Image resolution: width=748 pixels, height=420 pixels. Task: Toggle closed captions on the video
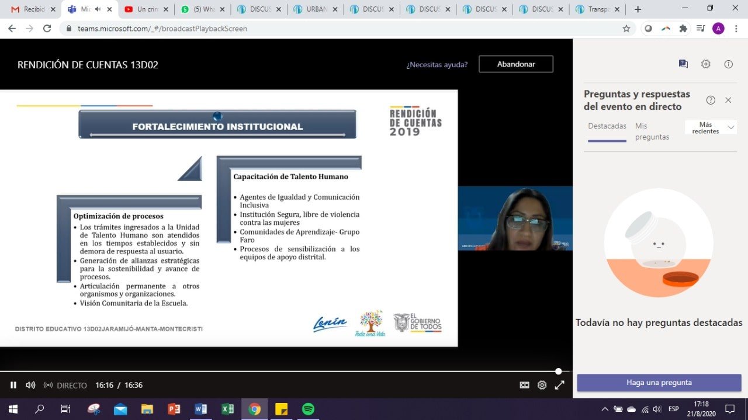pos(525,385)
